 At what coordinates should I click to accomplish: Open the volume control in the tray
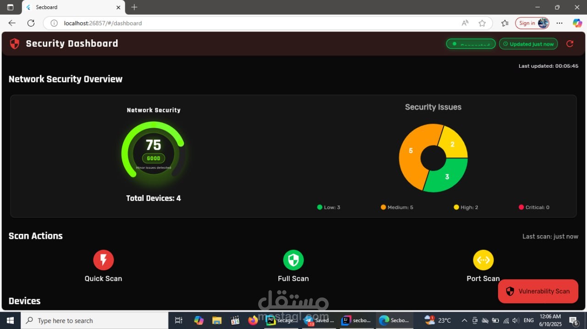(516, 320)
